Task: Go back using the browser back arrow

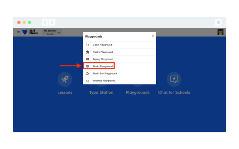Action: click(x=45, y=23)
